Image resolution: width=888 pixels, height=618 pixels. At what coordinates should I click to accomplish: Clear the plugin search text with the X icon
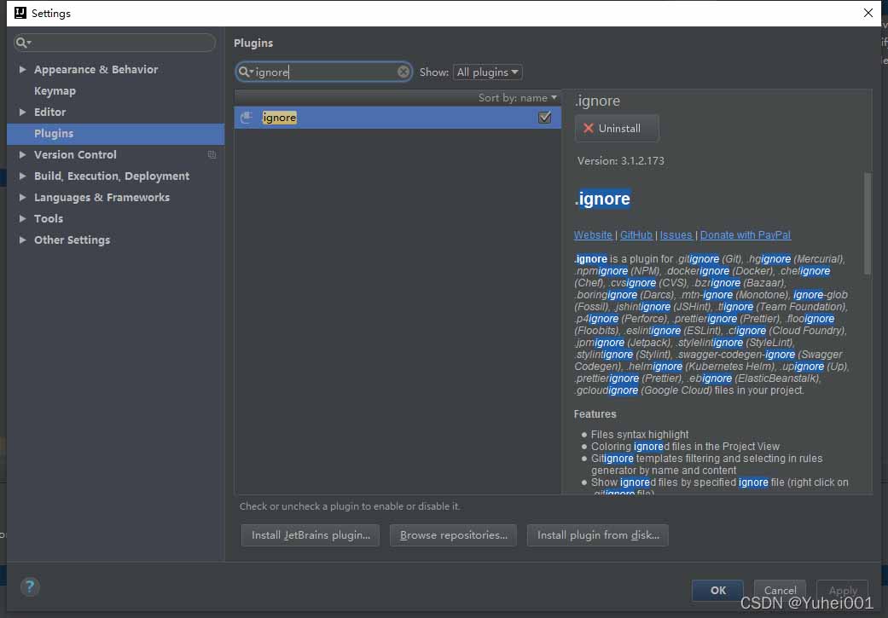pyautogui.click(x=403, y=72)
